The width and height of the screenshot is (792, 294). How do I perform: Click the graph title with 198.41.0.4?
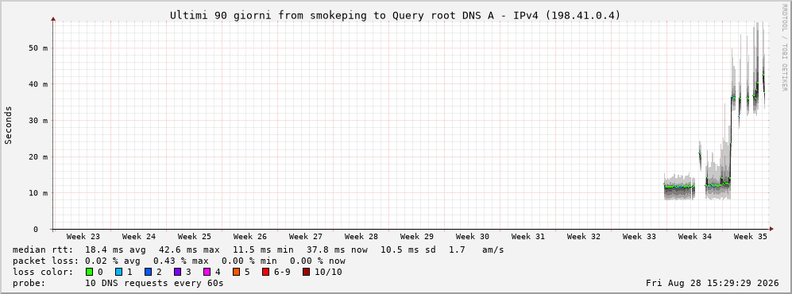(395, 16)
